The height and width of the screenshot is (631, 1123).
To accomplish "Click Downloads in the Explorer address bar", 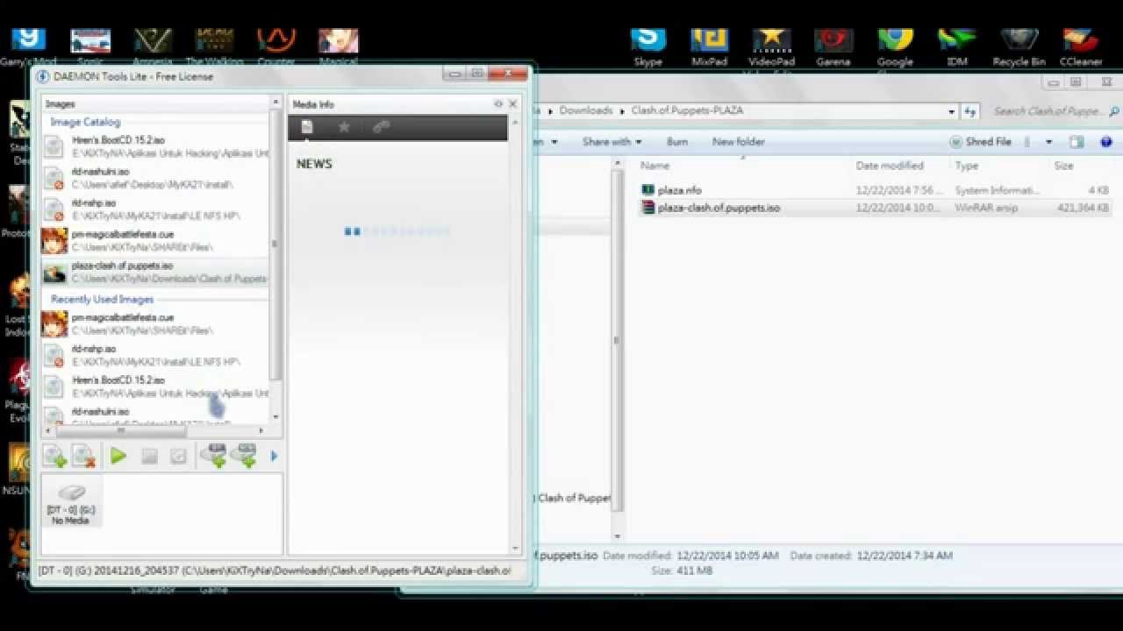I will click(x=585, y=111).
